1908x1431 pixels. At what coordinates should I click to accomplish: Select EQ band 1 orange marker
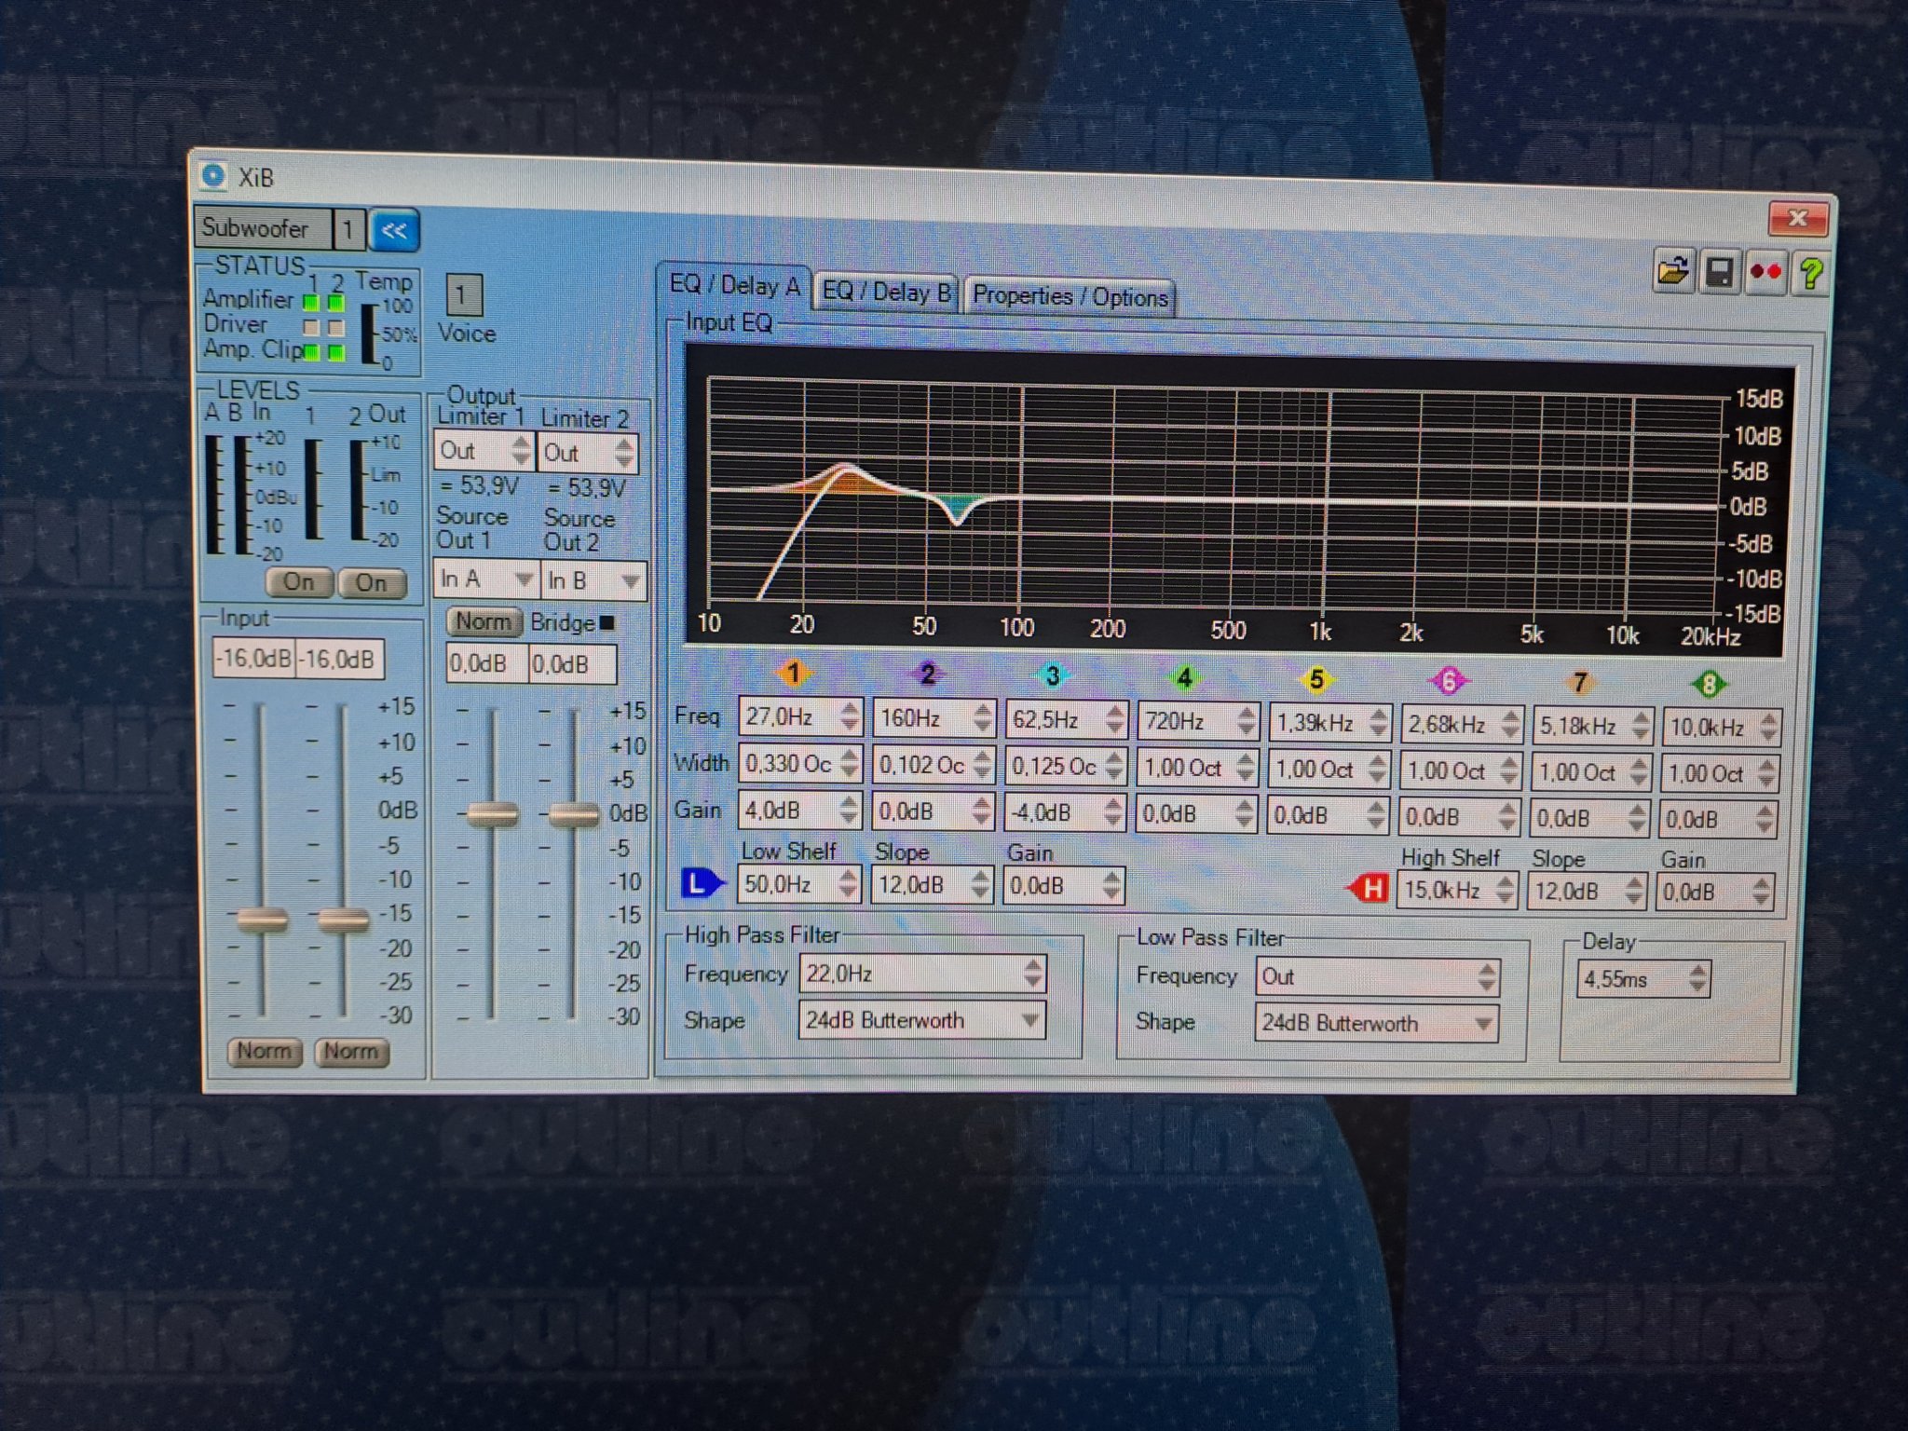coord(793,673)
